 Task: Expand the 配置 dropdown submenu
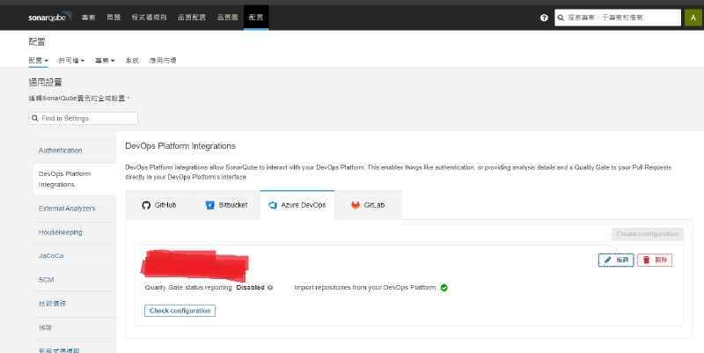tap(38, 60)
